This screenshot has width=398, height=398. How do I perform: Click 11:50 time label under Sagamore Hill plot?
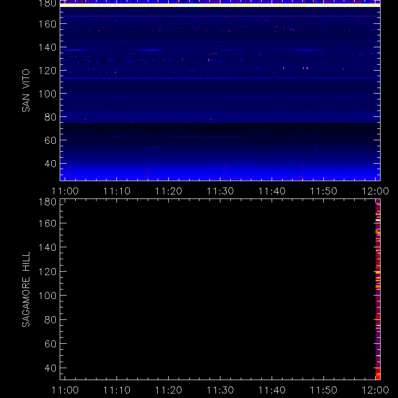pos(324,390)
